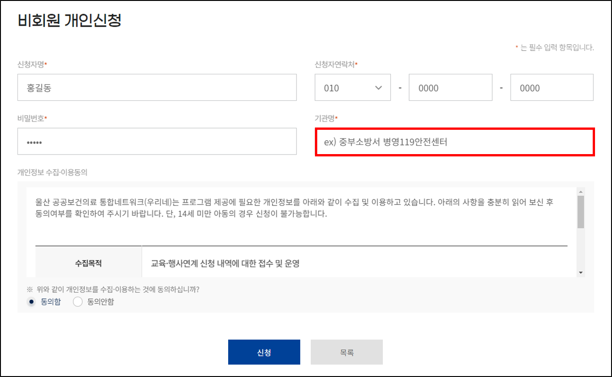Click the privacy terms scrollbar thumb
Screen dimensions: 612x377
tap(581, 211)
